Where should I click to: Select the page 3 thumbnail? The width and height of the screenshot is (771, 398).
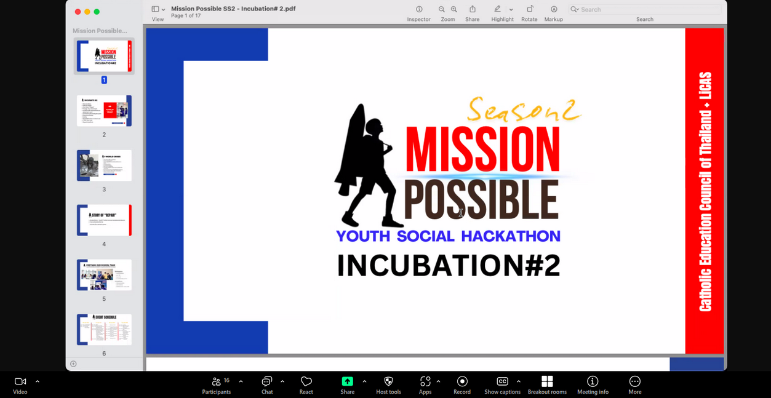(104, 165)
